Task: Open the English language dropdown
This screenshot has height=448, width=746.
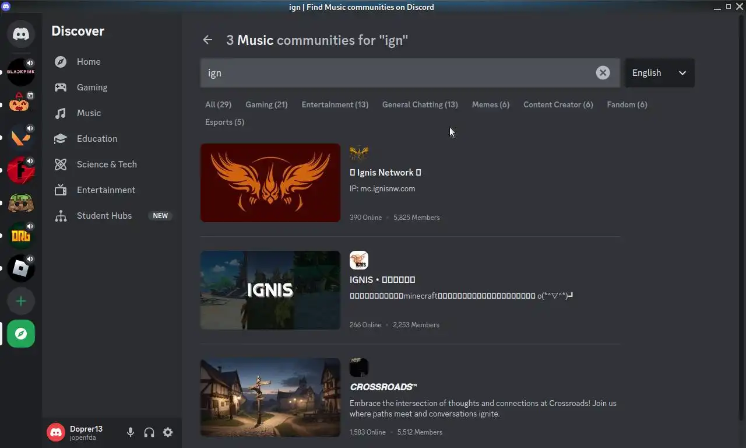Action: [660, 72]
